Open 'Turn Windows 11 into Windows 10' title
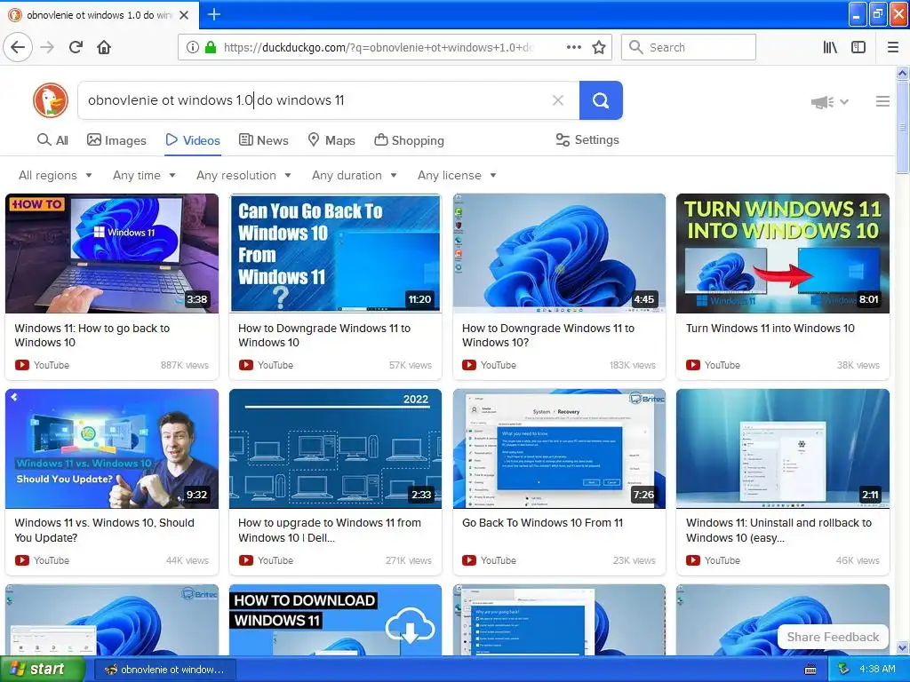The height and width of the screenshot is (682, 910). [770, 329]
